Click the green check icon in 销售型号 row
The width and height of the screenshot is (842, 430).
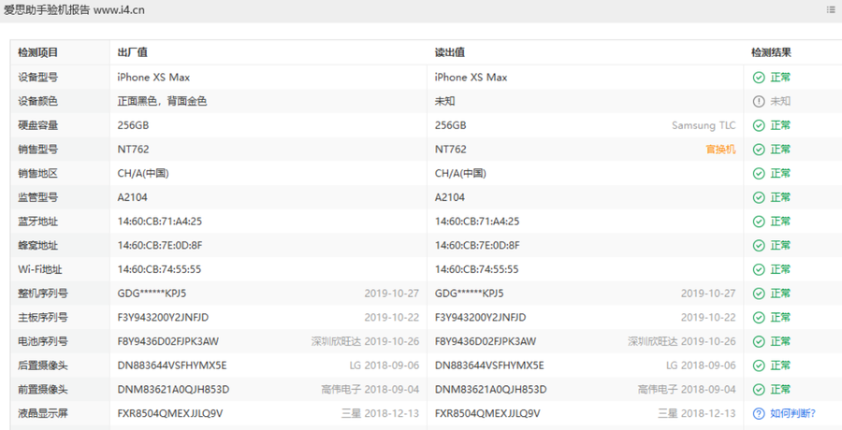tap(759, 150)
